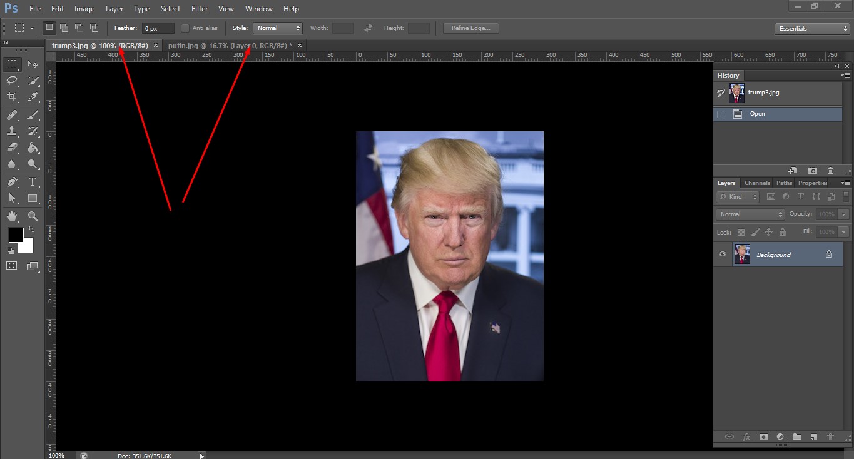Select the Eyedropper tool
854x459 pixels.
click(33, 97)
